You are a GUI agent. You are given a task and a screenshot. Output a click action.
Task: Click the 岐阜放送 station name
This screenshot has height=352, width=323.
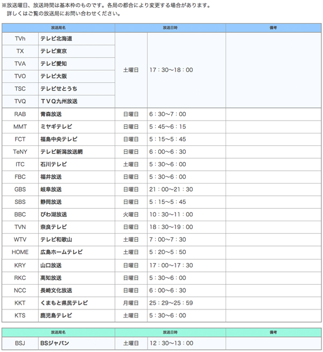51,189
